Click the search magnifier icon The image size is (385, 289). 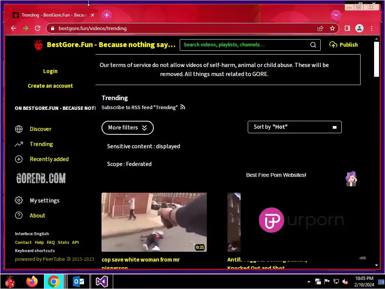click(x=313, y=45)
